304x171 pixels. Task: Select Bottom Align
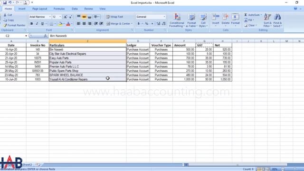point(89,17)
